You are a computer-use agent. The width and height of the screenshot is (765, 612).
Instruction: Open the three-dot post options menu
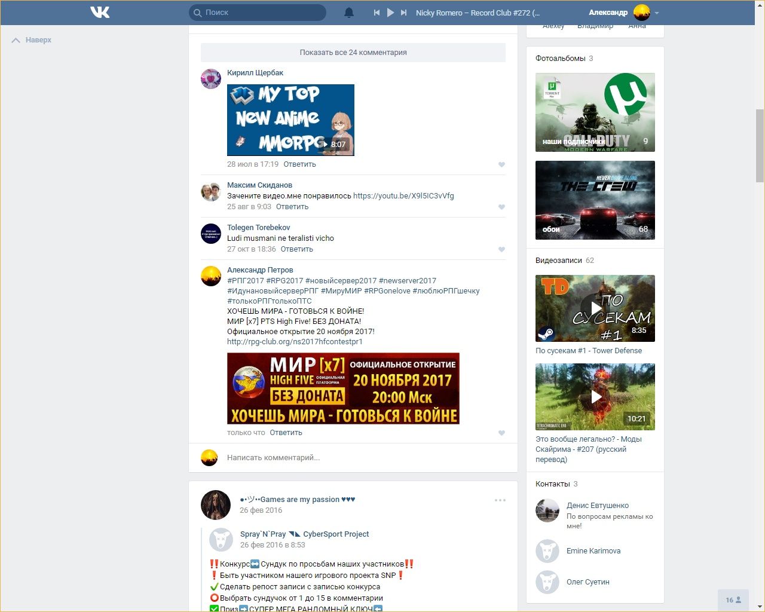pyautogui.click(x=500, y=500)
